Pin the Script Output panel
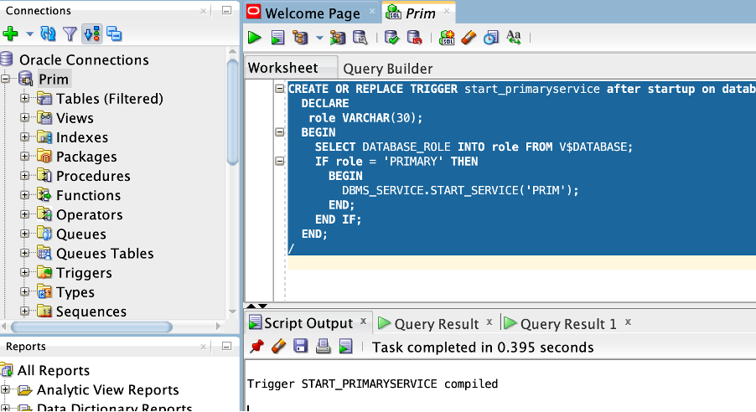The height and width of the screenshot is (412, 756). tap(256, 347)
